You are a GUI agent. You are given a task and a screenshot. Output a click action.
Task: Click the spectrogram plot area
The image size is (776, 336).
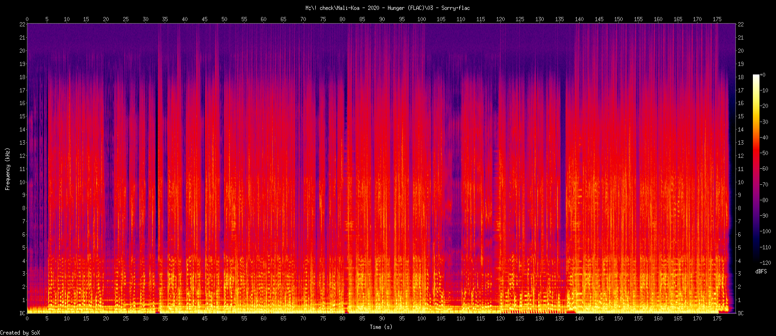(381, 169)
